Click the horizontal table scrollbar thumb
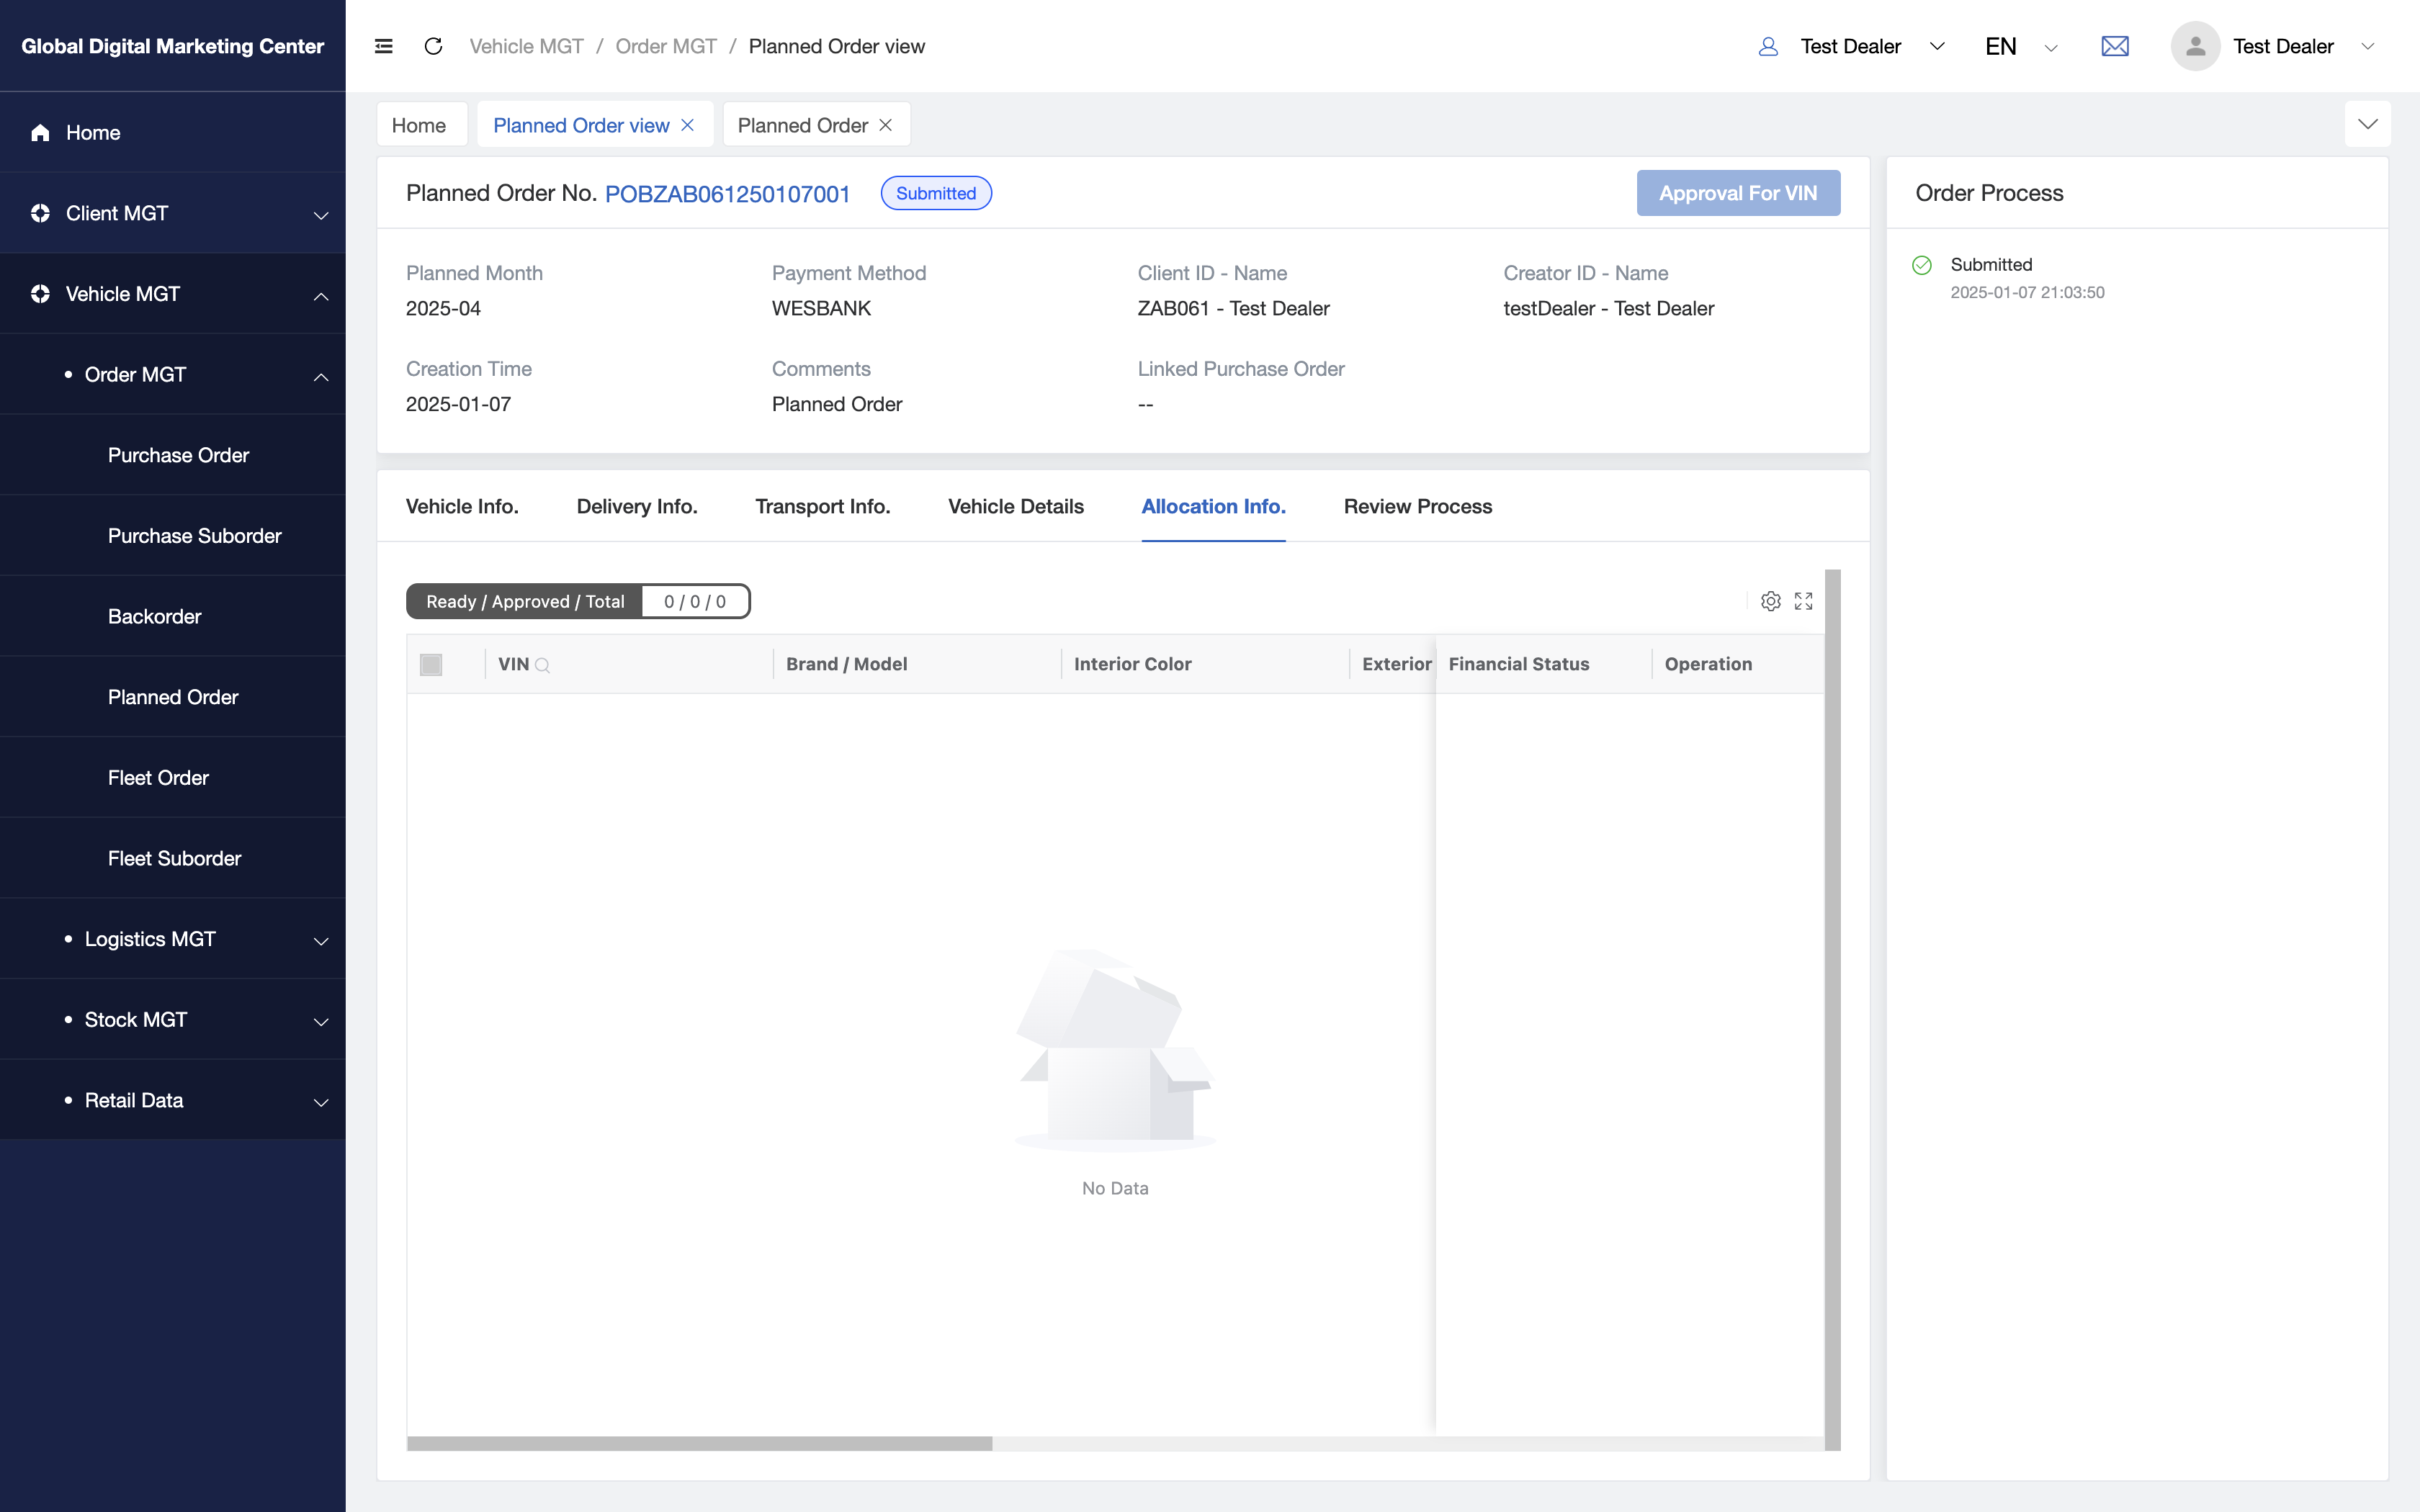2420x1512 pixels. (699, 1443)
